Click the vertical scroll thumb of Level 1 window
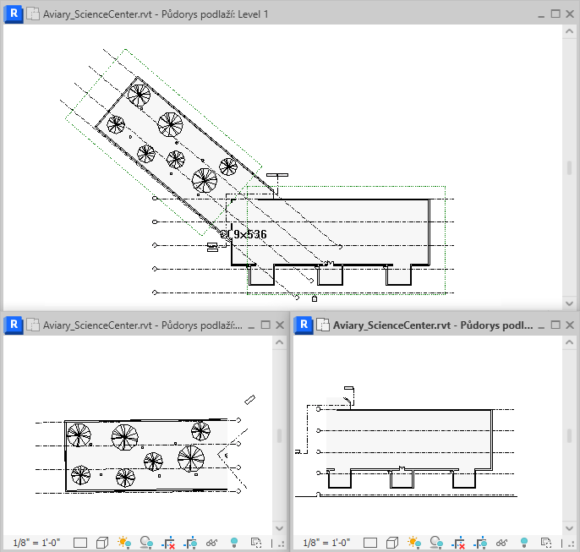This screenshot has height=552, width=580. click(569, 168)
